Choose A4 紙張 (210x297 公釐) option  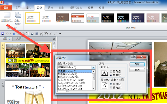(75, 89)
